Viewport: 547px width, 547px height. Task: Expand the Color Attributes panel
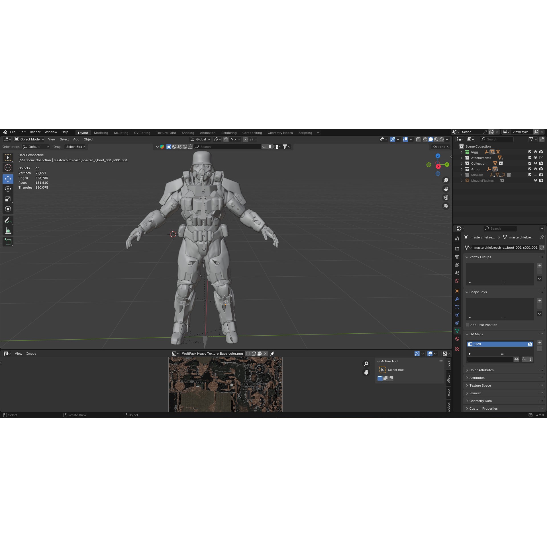[481, 370]
